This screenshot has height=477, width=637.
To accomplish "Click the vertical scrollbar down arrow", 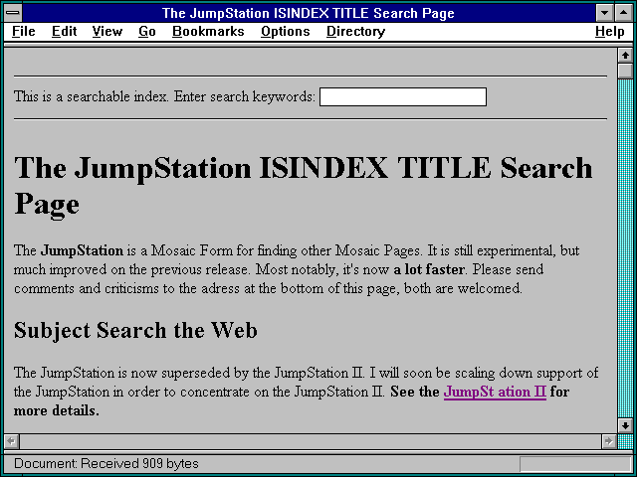I will (625, 425).
